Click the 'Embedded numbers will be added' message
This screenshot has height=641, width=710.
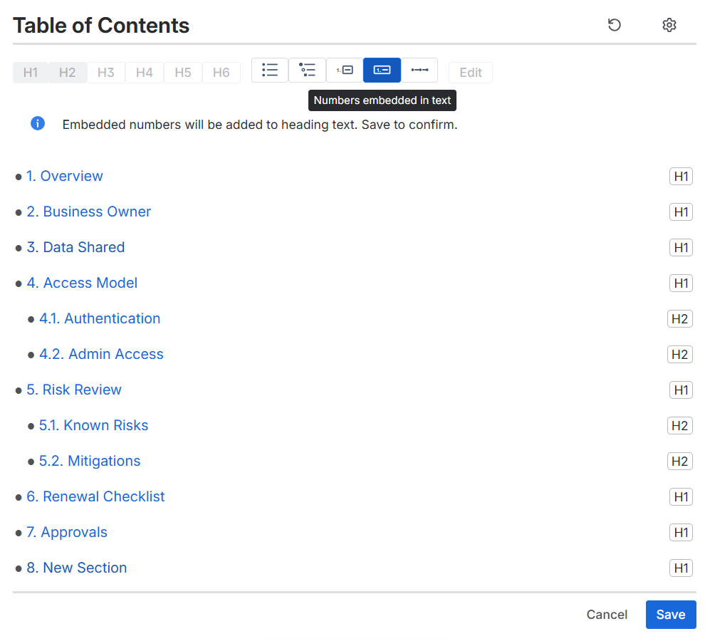tap(260, 125)
